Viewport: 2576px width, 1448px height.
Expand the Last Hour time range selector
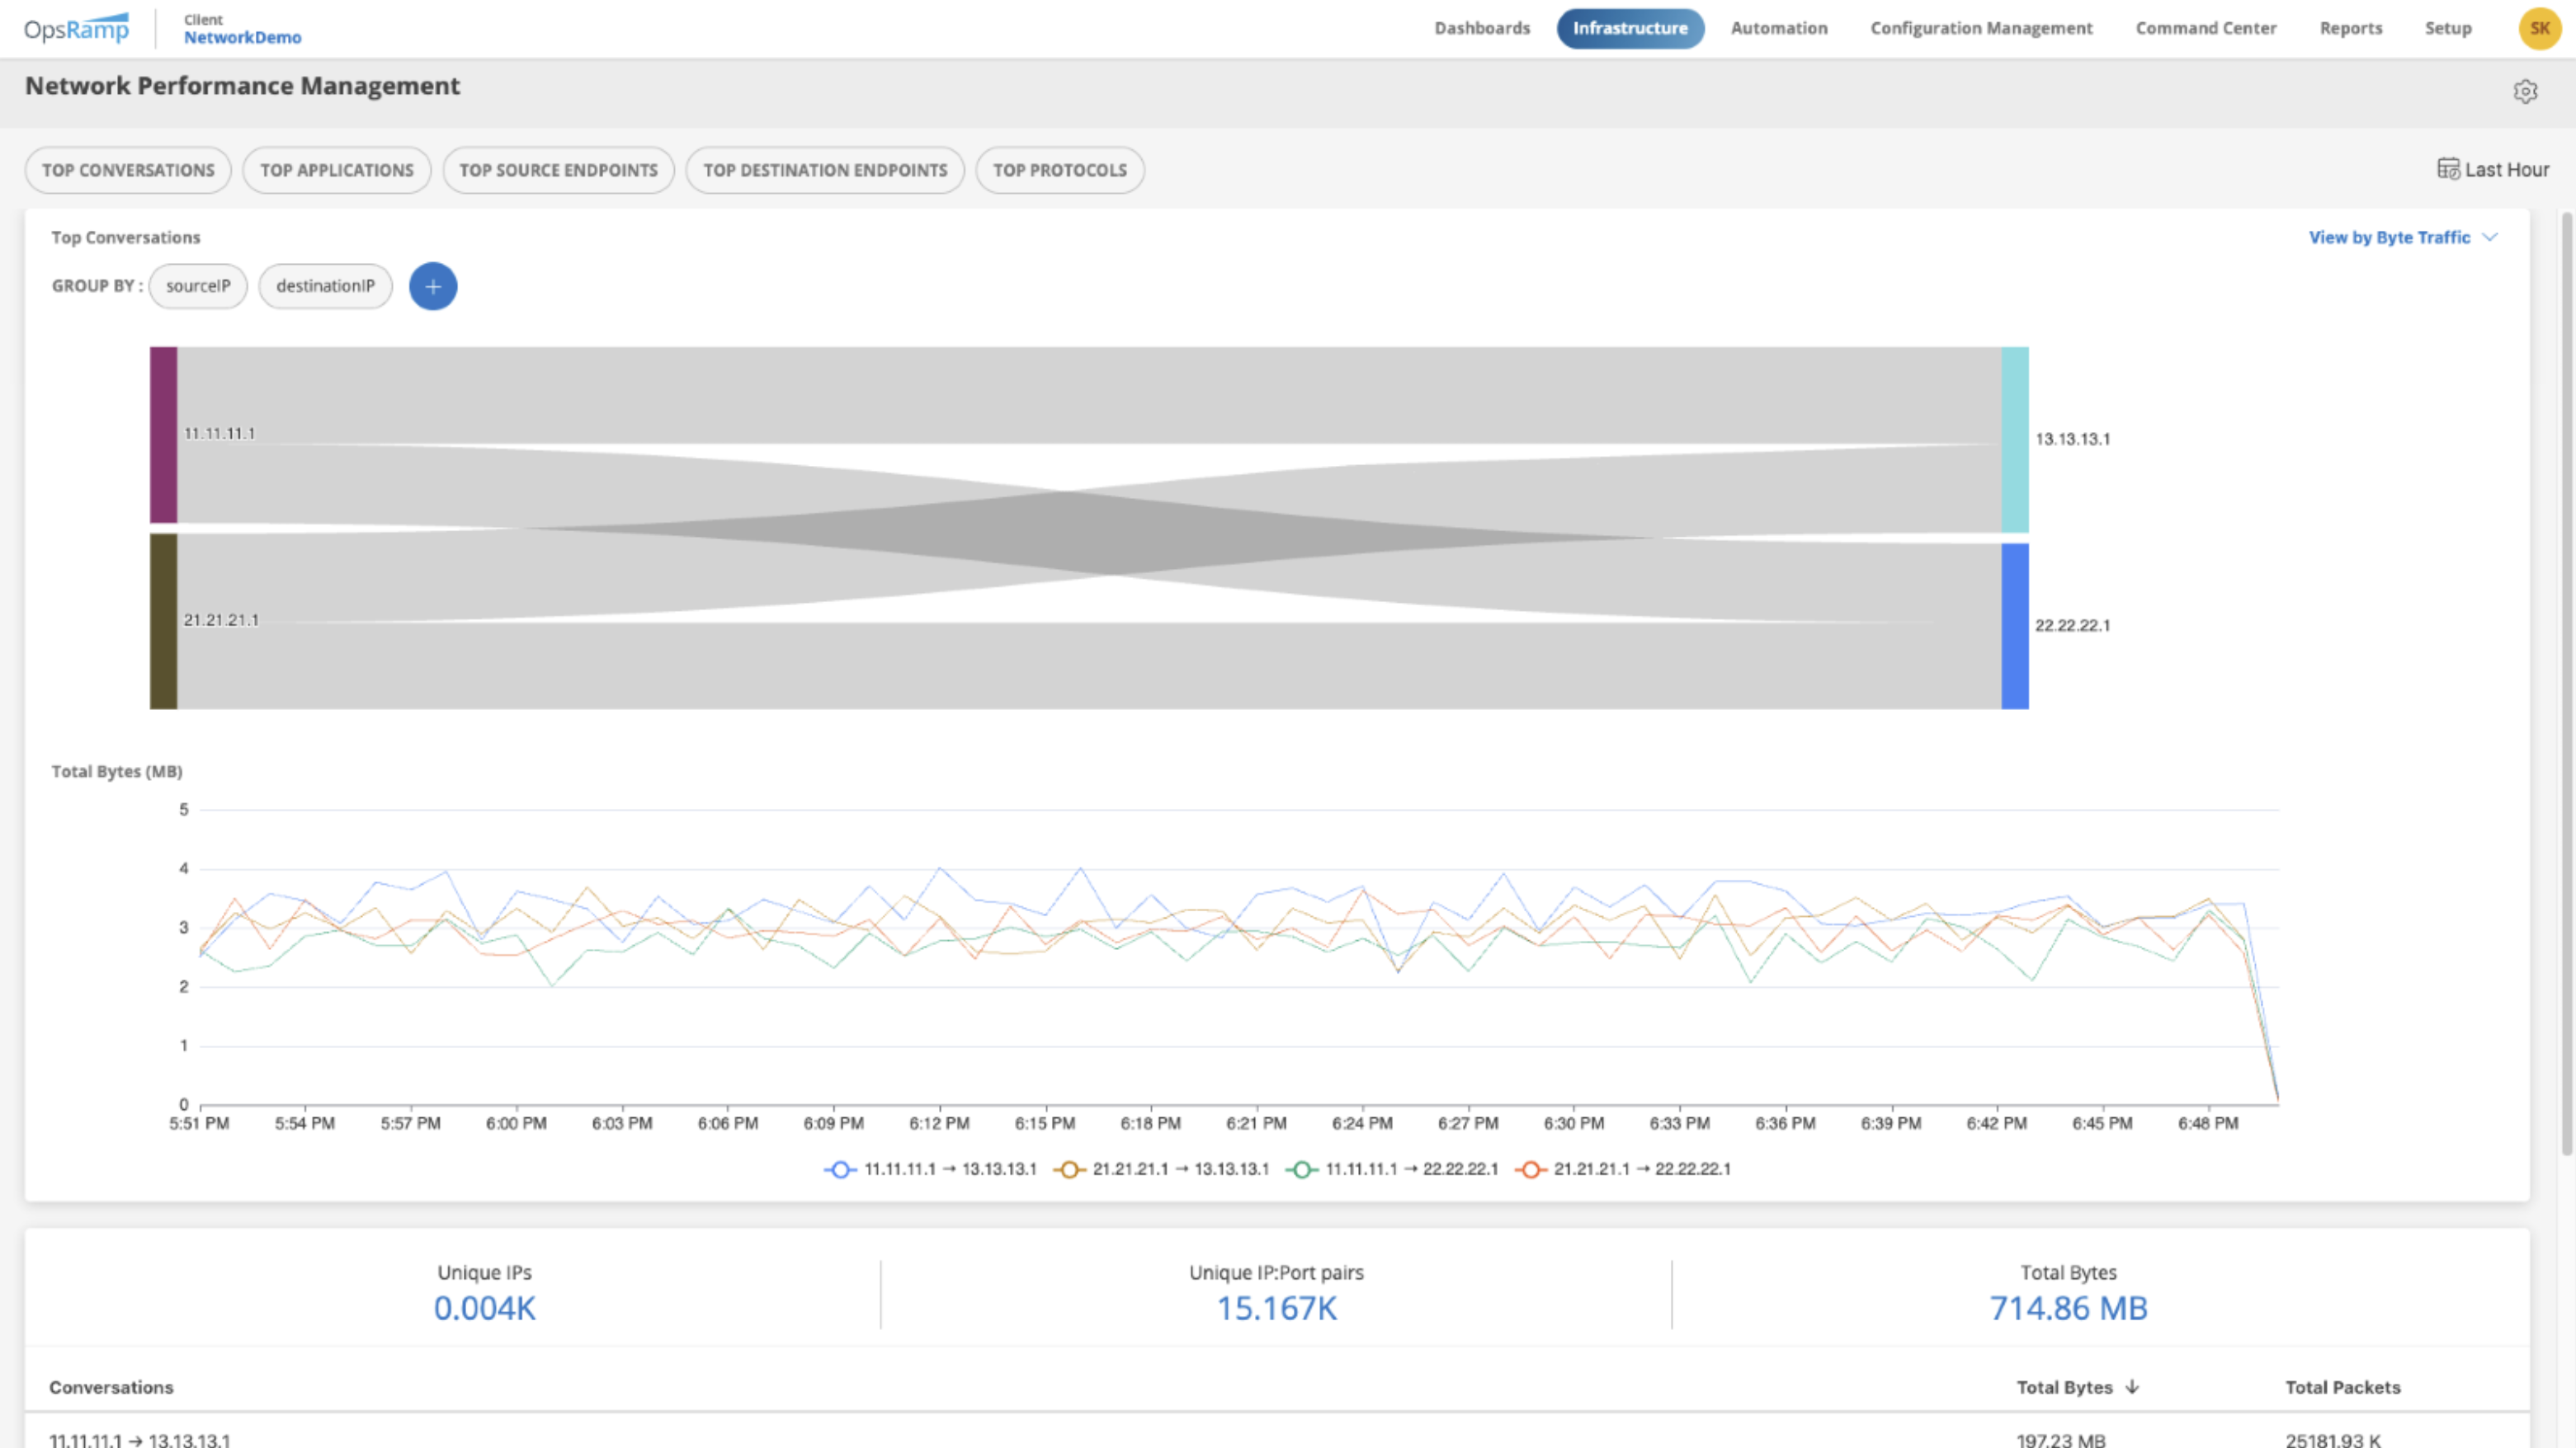[2494, 169]
